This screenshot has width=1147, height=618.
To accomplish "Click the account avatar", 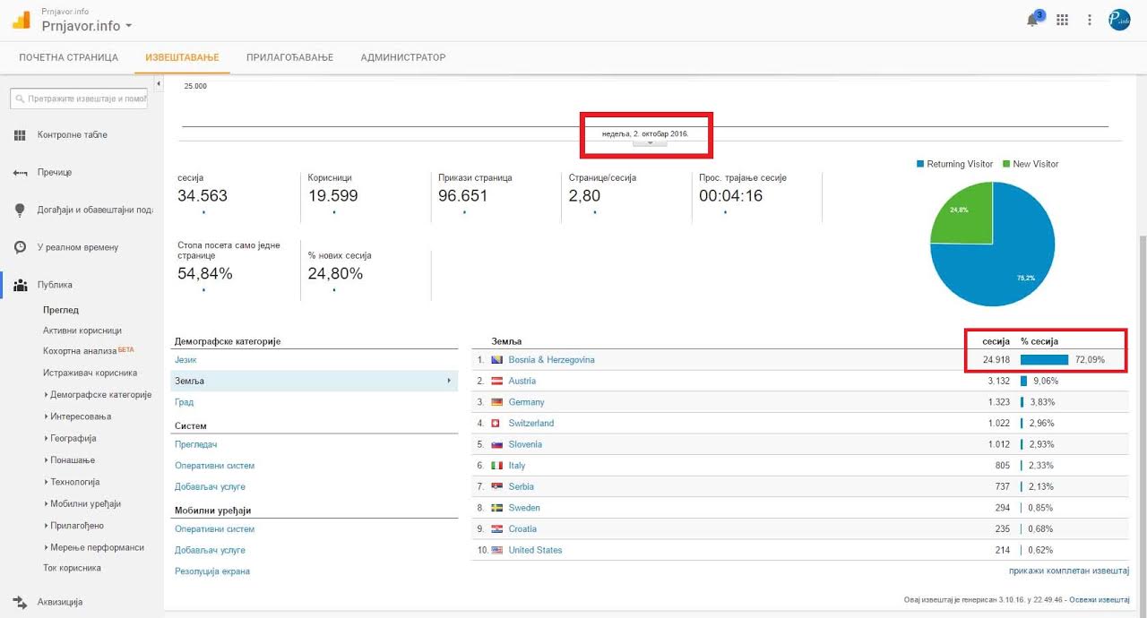I will click(x=1119, y=20).
